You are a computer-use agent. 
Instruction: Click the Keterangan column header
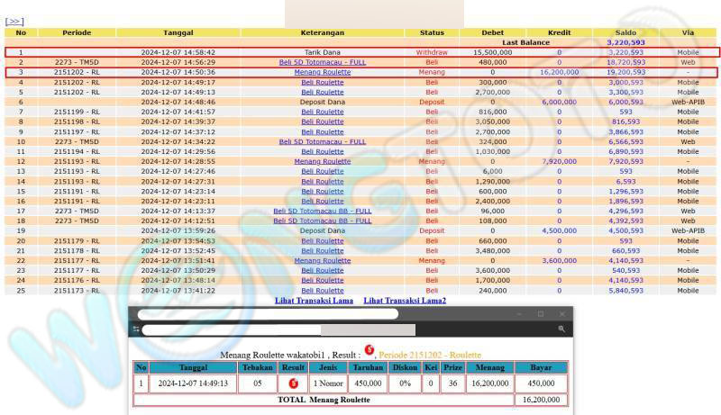point(323,32)
